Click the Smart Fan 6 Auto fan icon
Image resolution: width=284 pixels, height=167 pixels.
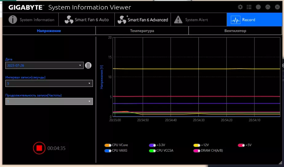69,20
